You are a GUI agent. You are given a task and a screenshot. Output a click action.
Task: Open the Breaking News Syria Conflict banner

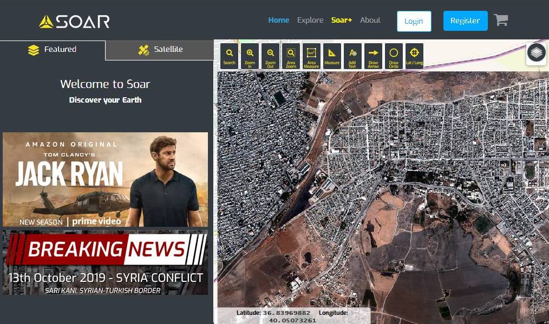click(x=105, y=263)
